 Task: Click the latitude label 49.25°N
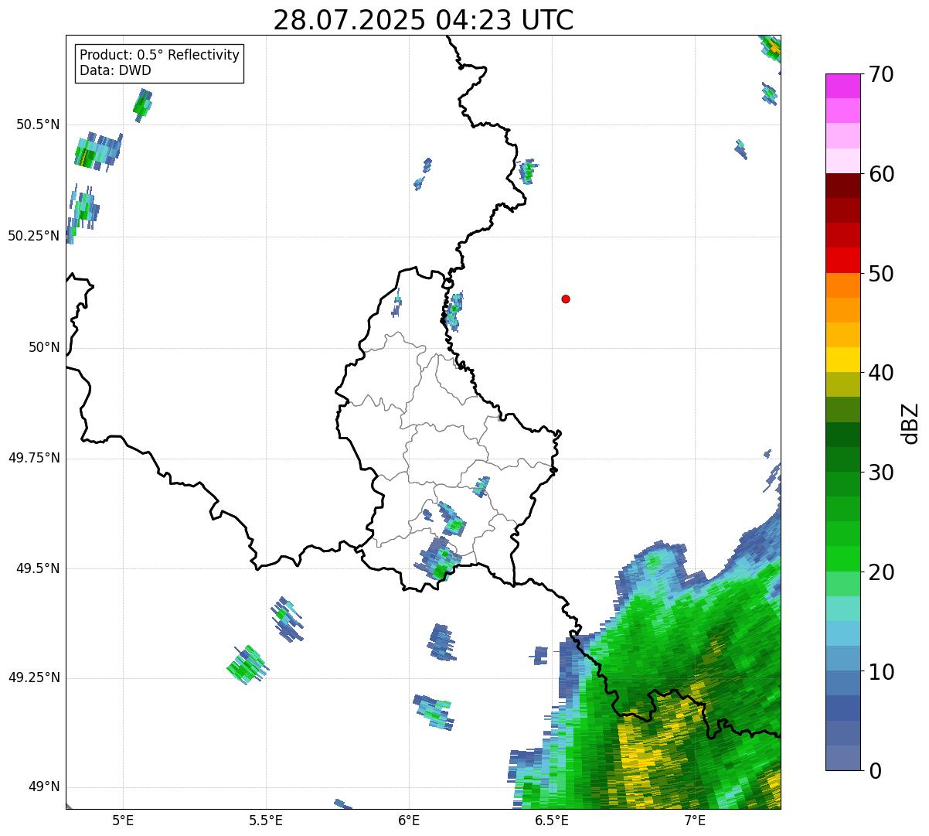pyautogui.click(x=33, y=678)
